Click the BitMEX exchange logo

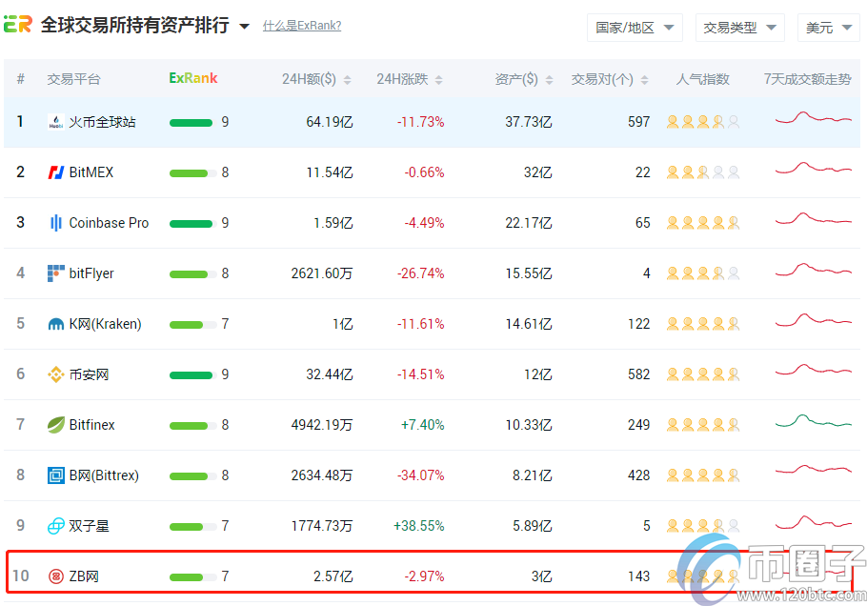click(x=55, y=172)
